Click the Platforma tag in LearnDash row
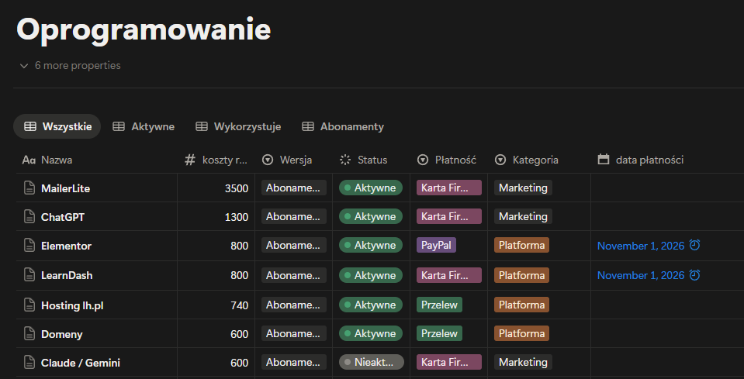Image resolution: width=744 pixels, height=379 pixels. click(x=521, y=275)
